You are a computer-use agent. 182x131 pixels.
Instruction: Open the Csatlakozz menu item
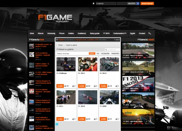[x=82, y=33]
